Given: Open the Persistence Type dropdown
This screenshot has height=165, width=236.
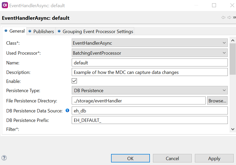Looking at the screenshot, I should [x=150, y=90].
